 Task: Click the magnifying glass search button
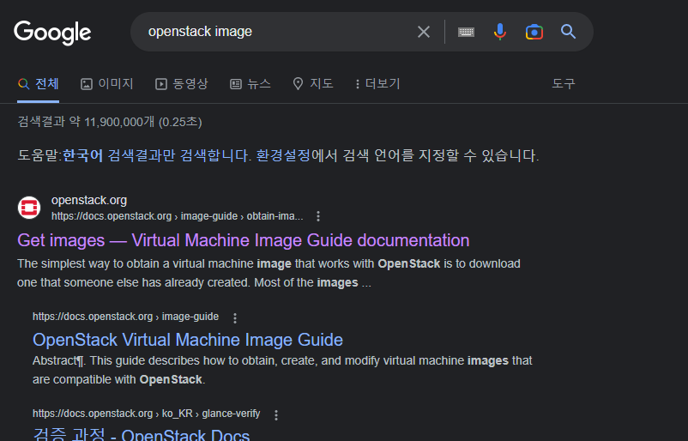coord(568,32)
